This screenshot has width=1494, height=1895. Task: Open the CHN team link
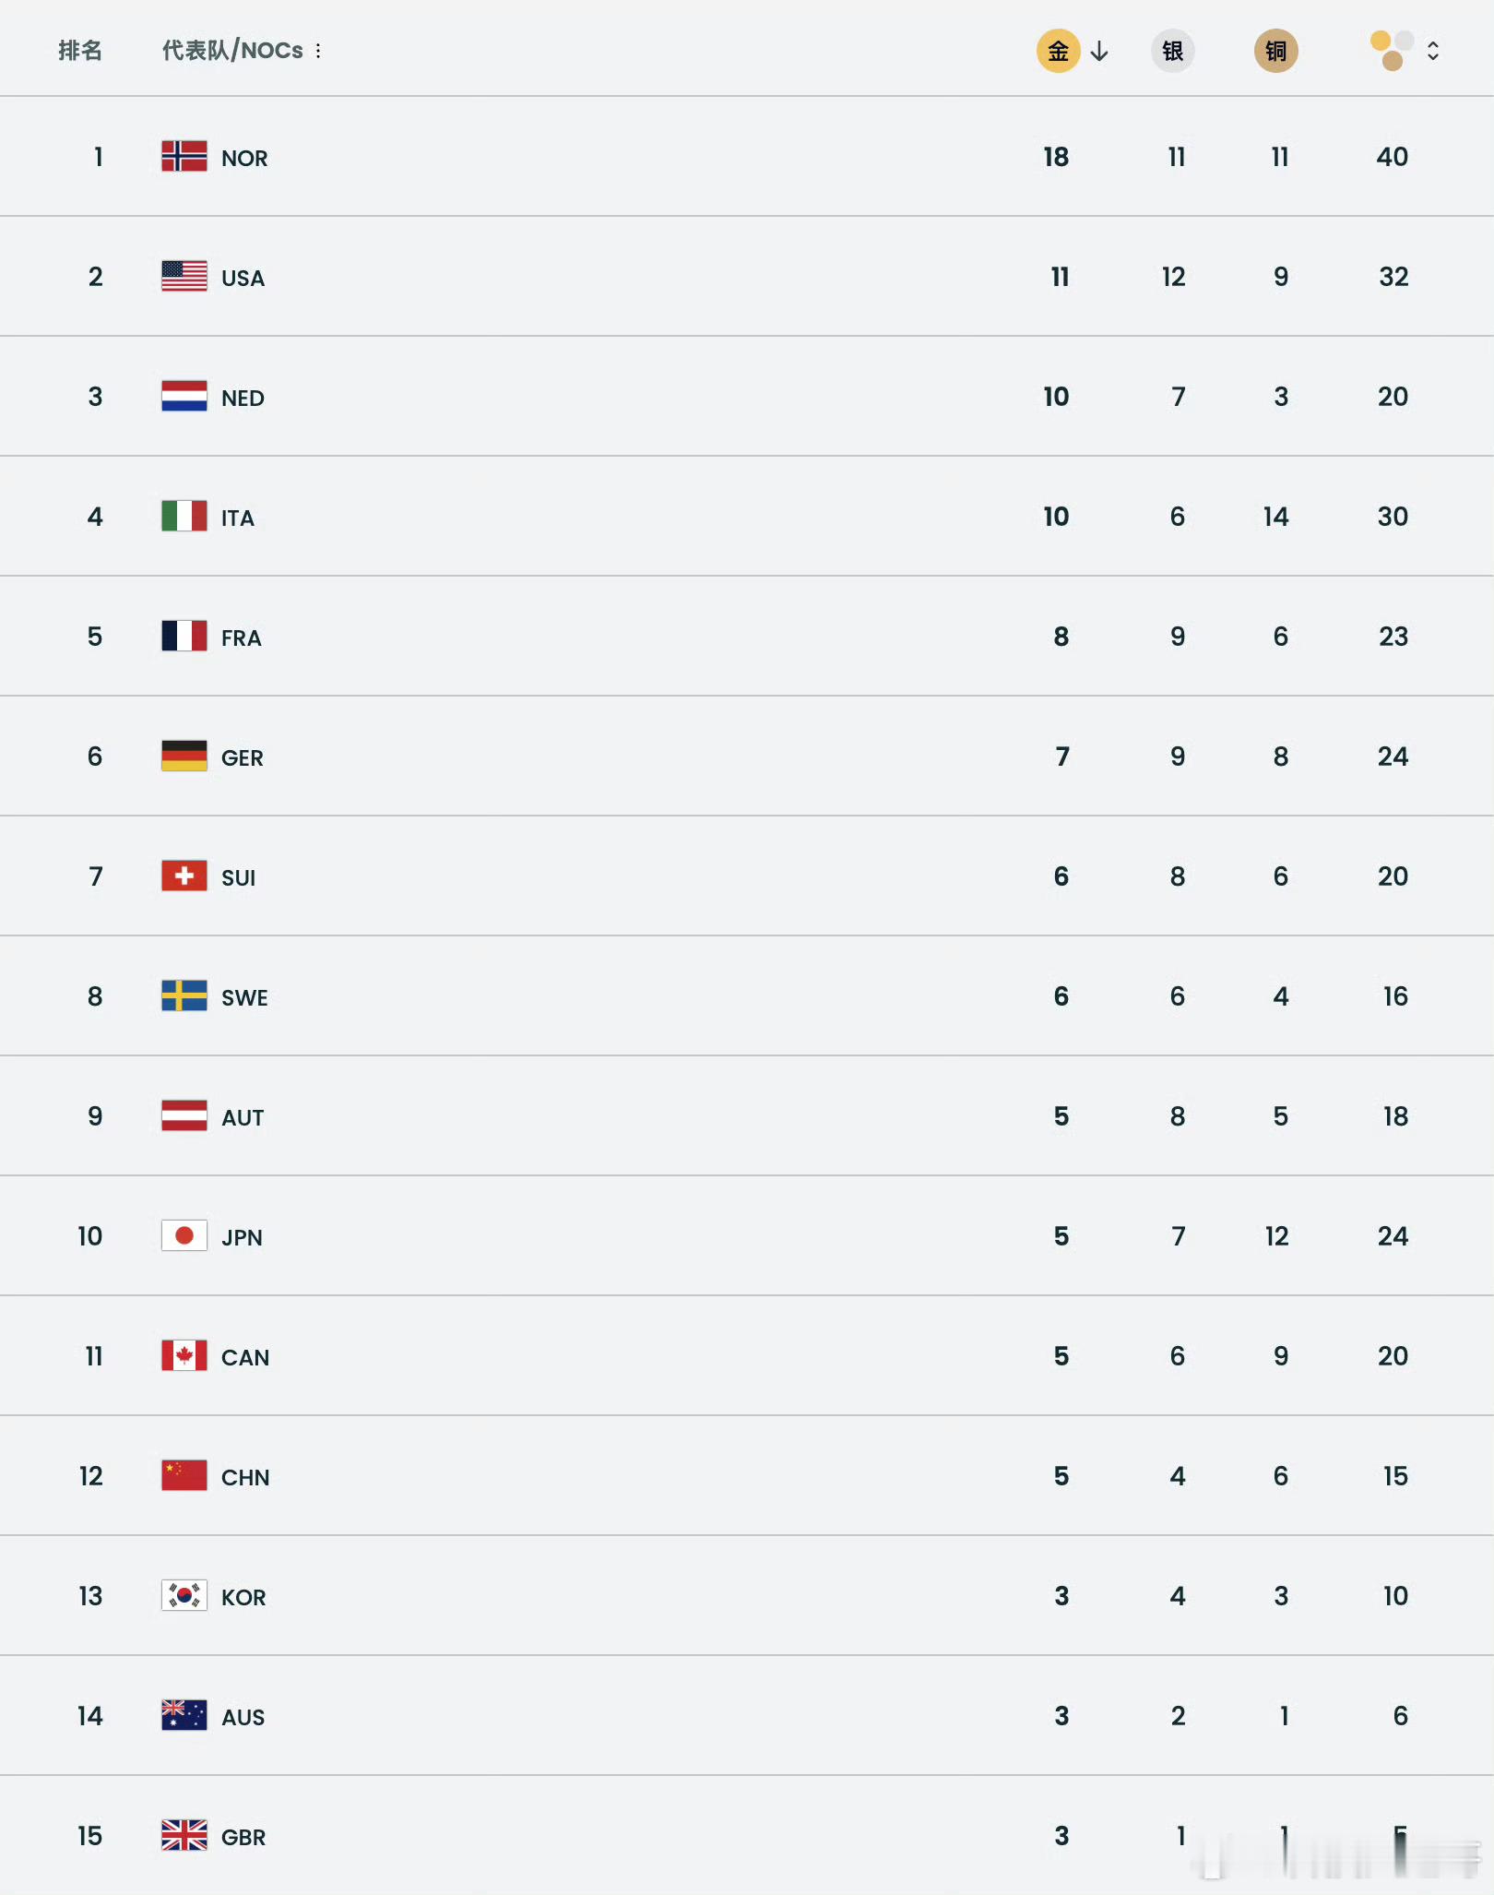[245, 1477]
